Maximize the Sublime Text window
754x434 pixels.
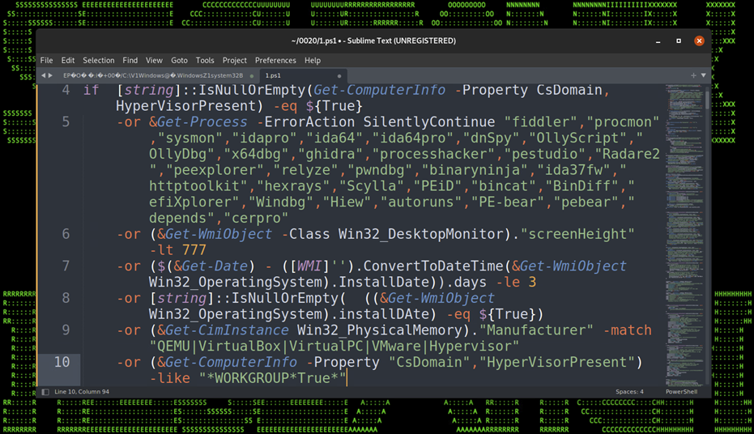point(679,40)
